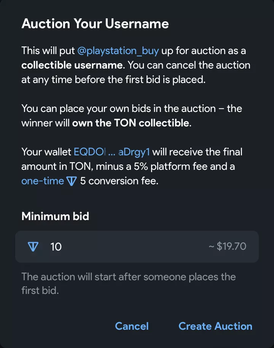Click the '5 conversion fee' text
Image resolution: width=274 pixels, height=348 pixels.
(119, 181)
